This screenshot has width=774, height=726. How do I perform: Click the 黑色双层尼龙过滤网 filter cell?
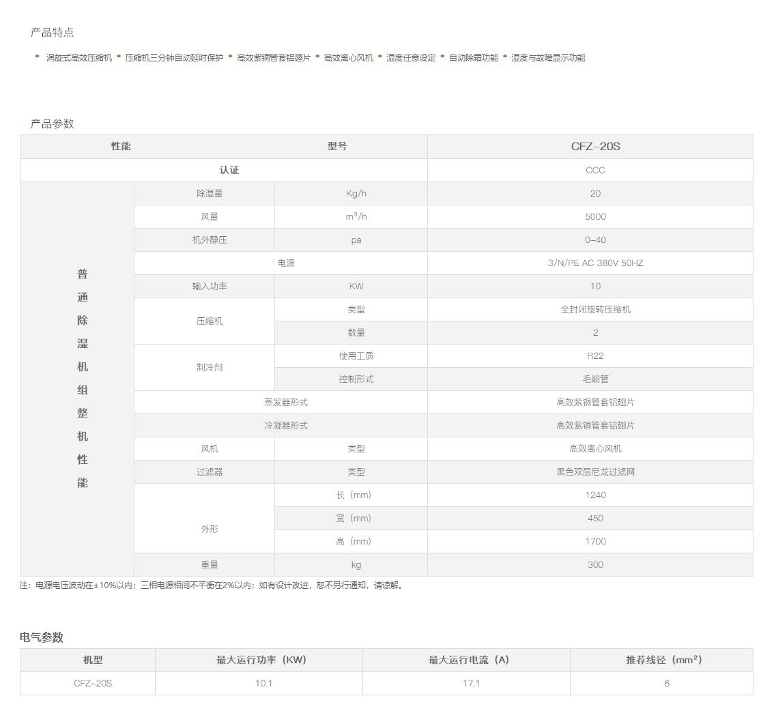tap(595, 472)
